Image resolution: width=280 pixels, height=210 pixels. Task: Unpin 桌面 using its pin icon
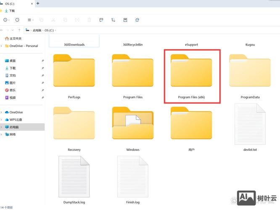click(x=42, y=61)
